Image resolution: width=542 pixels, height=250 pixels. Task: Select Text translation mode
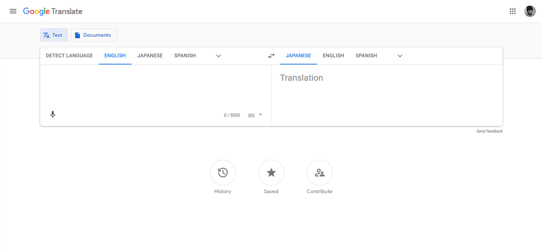(54, 35)
